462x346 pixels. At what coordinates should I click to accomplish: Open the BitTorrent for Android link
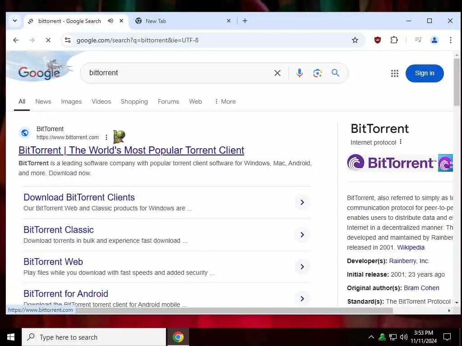click(x=66, y=294)
